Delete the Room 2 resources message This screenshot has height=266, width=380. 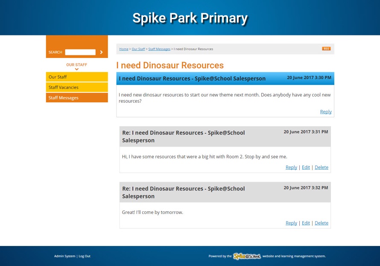point(322,168)
